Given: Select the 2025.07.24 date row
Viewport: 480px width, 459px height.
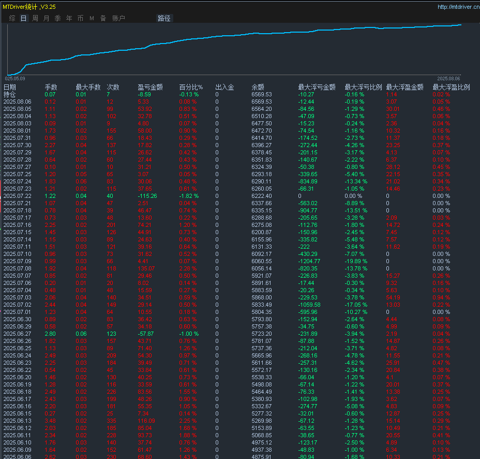Looking at the screenshot, I should (18, 181).
